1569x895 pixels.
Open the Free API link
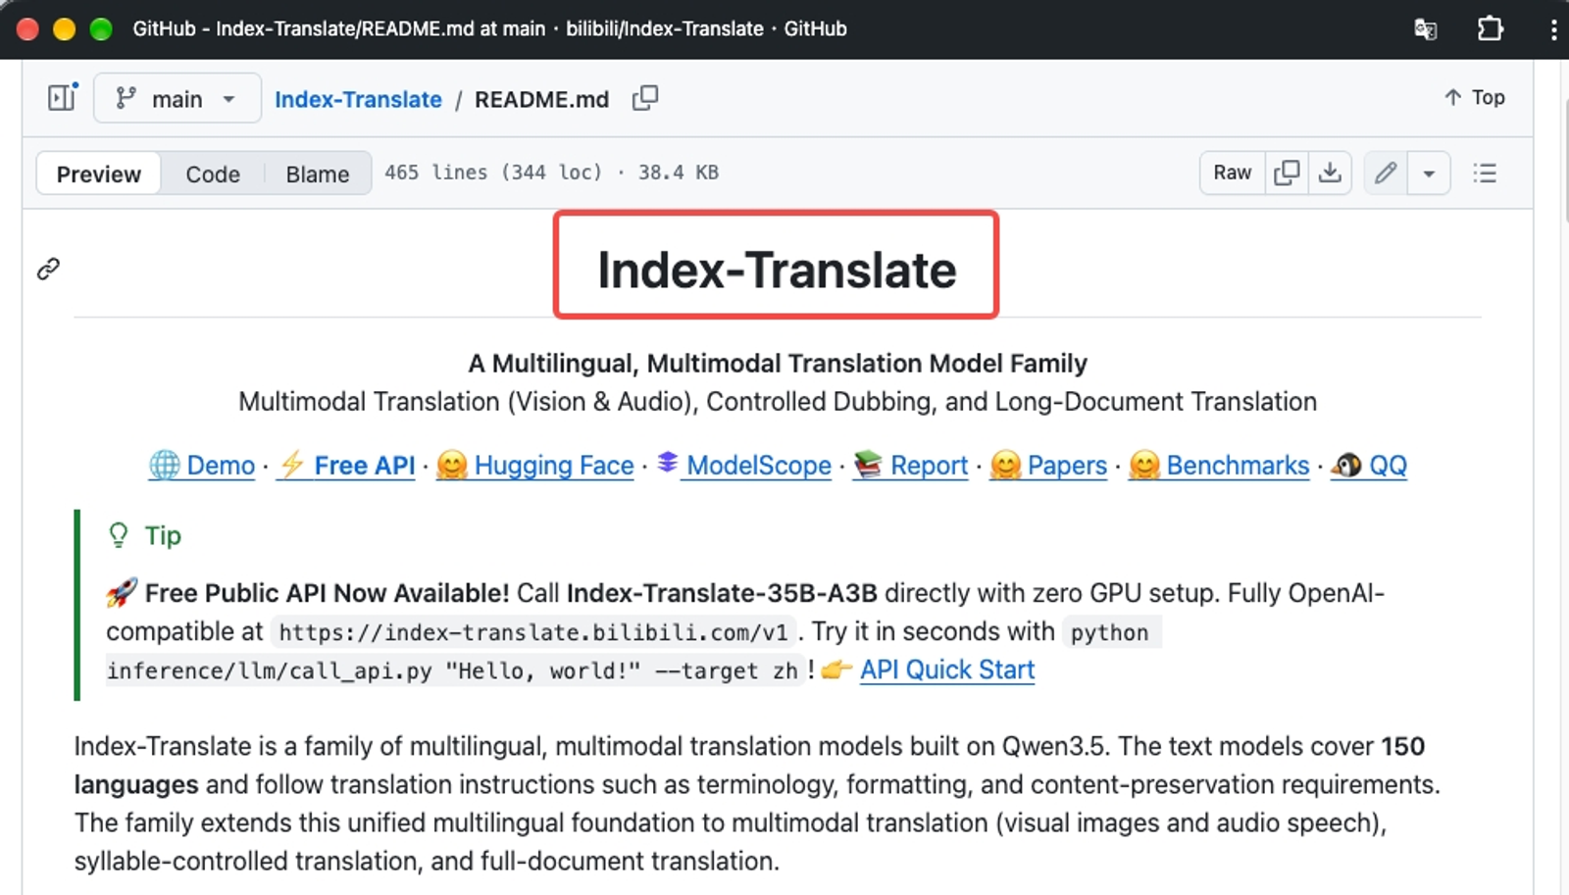tap(346, 465)
